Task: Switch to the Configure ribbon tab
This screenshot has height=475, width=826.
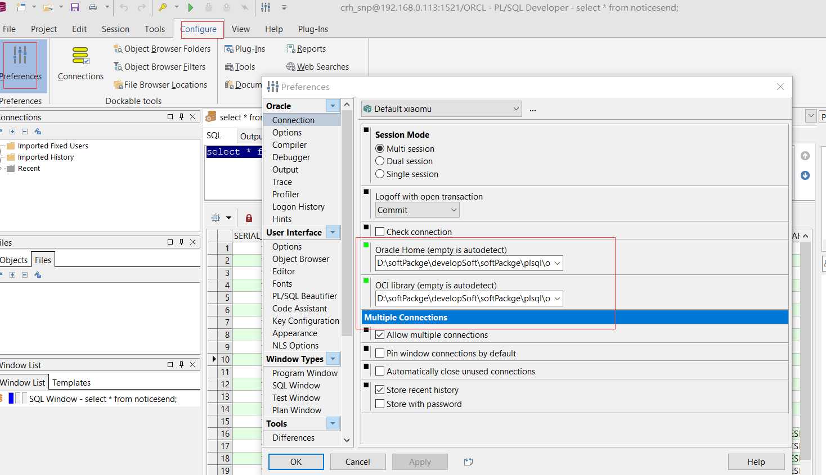Action: point(199,29)
